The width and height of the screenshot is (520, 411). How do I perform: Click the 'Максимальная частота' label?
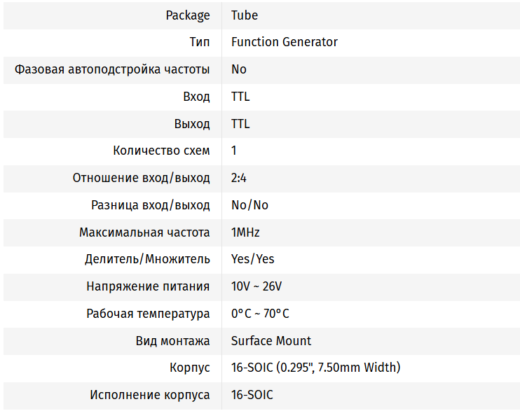pos(144,232)
